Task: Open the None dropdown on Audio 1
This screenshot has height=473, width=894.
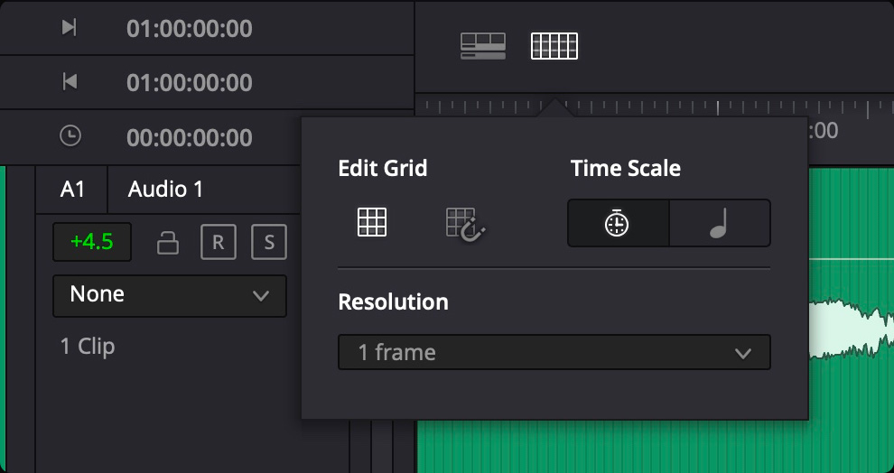Action: tap(170, 295)
